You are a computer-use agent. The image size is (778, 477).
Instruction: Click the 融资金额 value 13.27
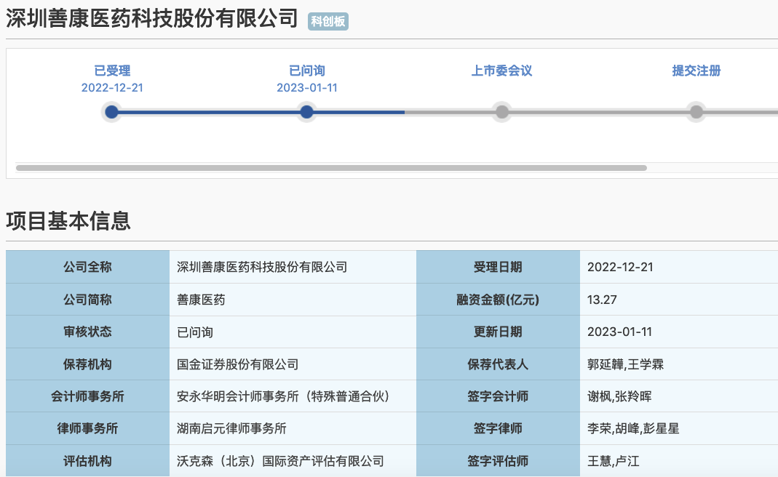602,300
